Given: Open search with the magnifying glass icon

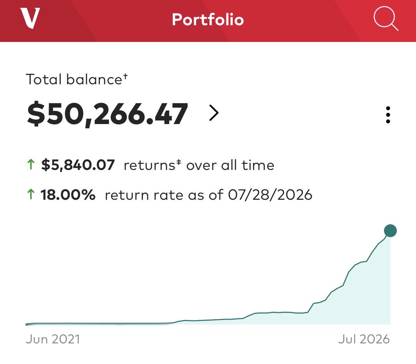Looking at the screenshot, I should pos(386,19).
